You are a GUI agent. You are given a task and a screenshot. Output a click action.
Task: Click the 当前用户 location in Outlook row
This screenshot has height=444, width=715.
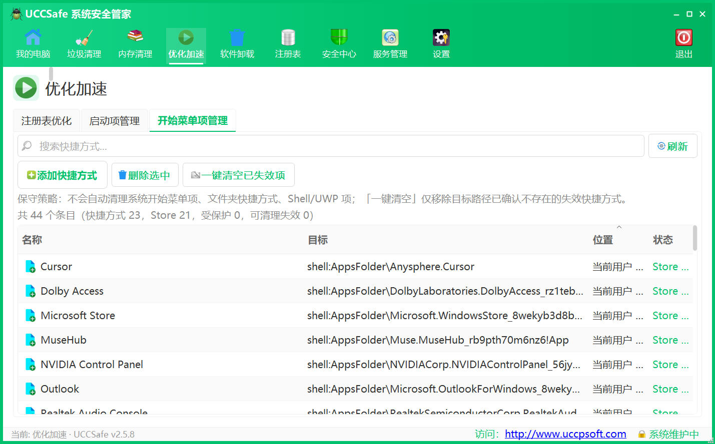tap(618, 389)
